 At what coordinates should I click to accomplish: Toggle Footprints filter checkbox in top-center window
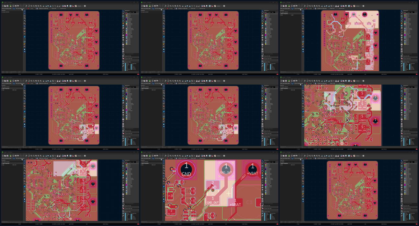[265, 65]
